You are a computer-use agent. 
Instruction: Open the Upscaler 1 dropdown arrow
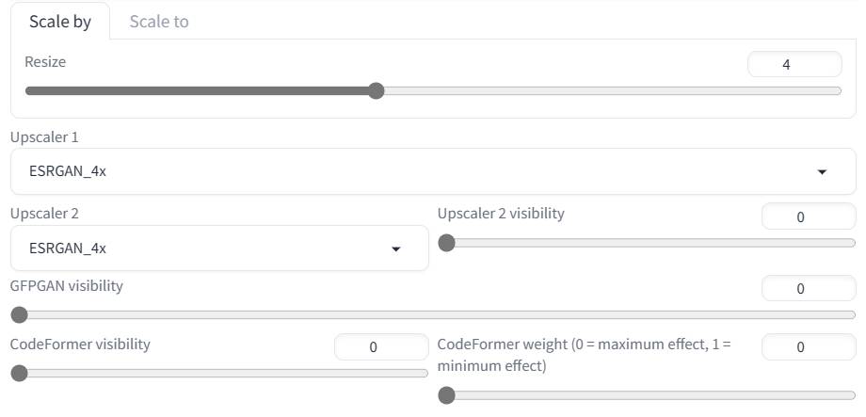click(x=822, y=172)
